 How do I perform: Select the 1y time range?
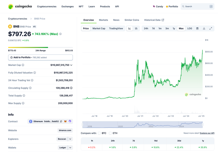[x=174, y=28]
